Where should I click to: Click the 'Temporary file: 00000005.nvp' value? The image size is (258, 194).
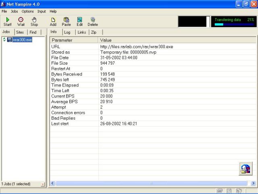[x=128, y=52]
